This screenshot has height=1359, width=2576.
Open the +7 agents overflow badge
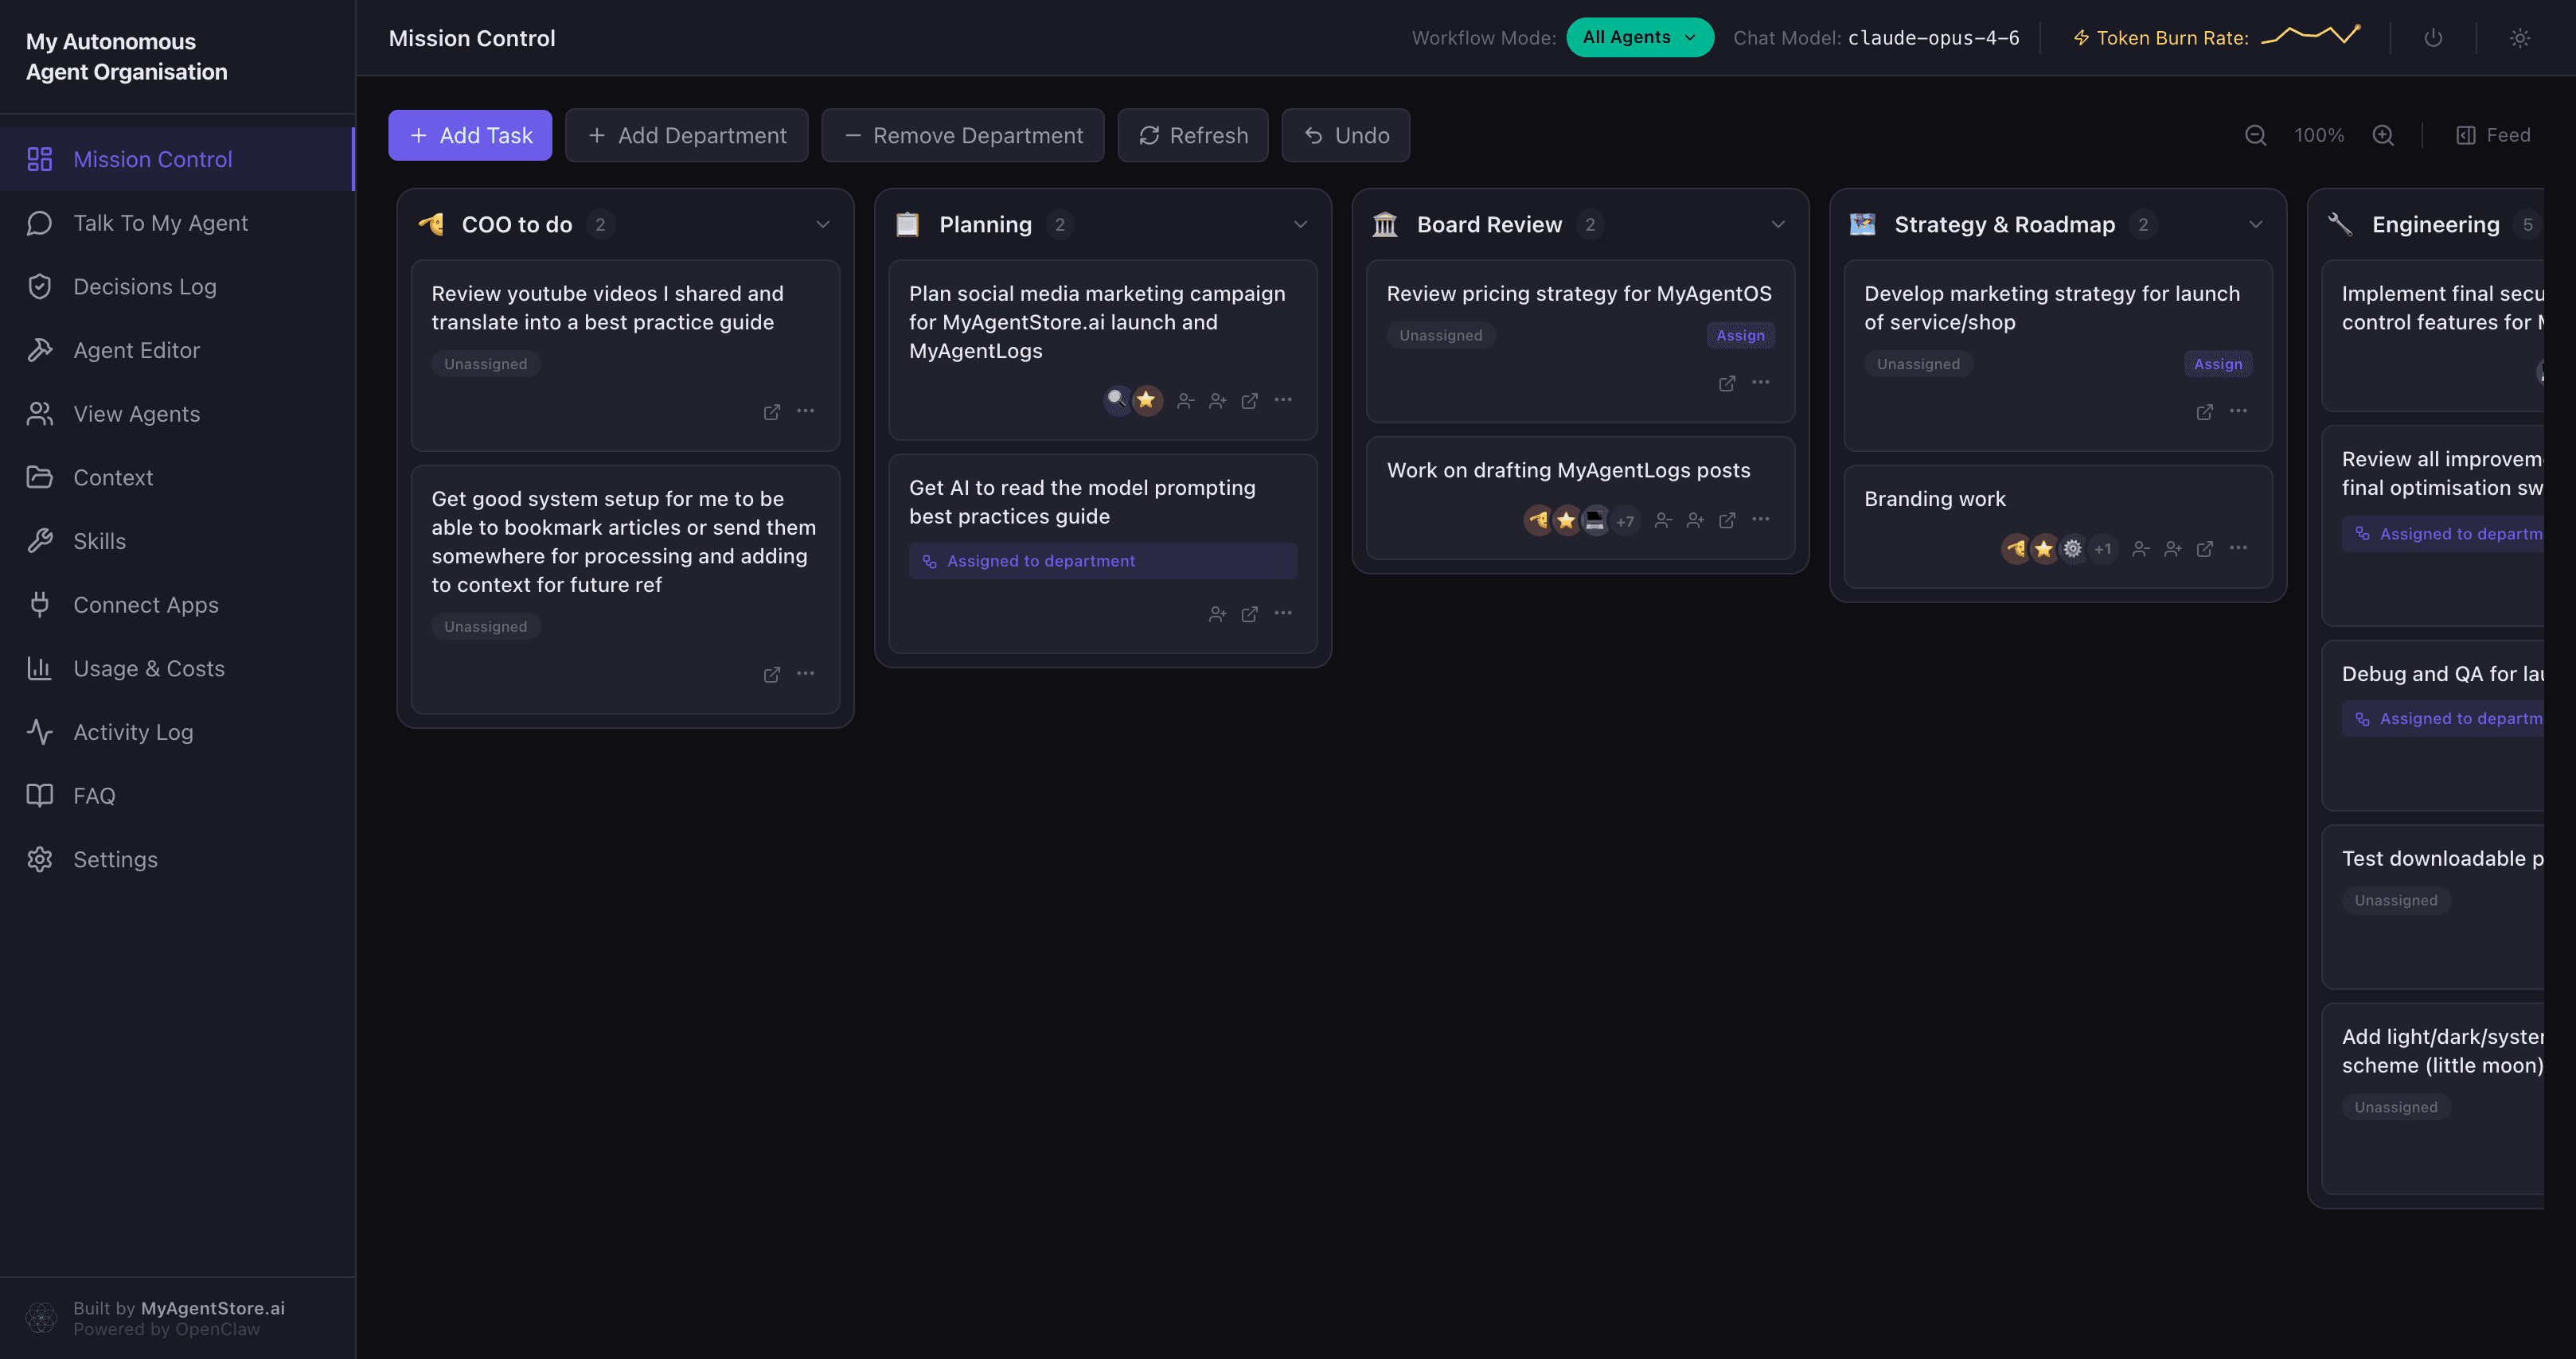pos(1625,520)
